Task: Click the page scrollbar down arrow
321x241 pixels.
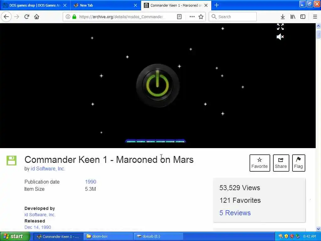Action: (x=318, y=229)
